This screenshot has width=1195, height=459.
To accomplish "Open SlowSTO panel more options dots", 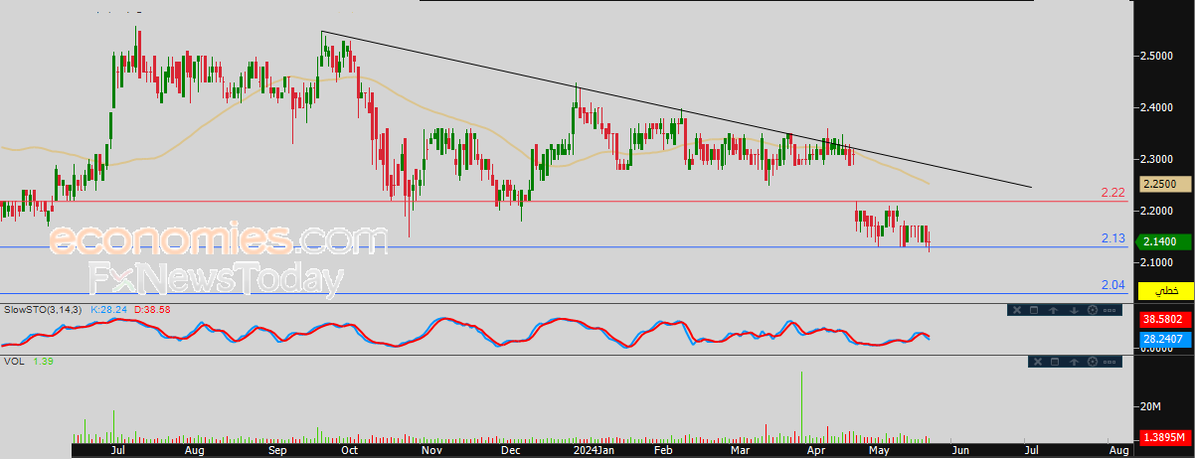I will 1110,310.
